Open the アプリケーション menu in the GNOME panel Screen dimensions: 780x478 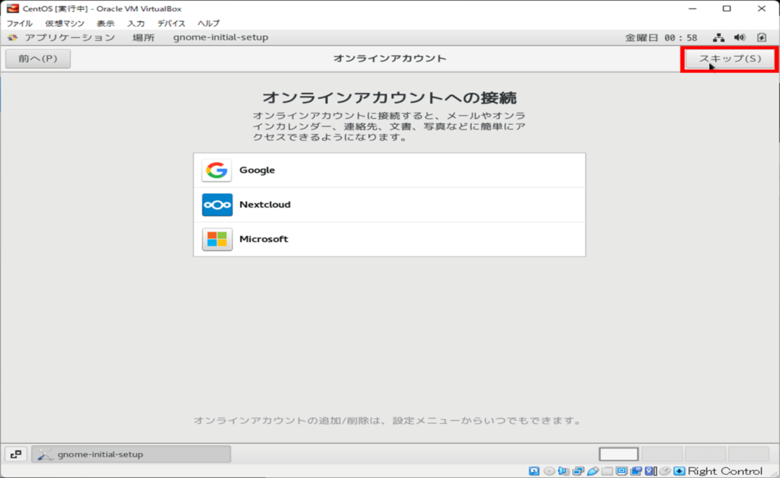pos(70,38)
